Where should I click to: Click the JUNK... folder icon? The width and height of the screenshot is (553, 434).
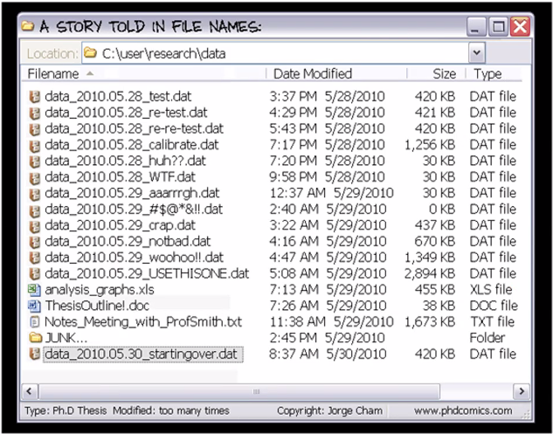point(35,338)
